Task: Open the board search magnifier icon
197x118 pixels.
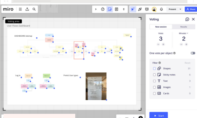Action: (x=34, y=9)
